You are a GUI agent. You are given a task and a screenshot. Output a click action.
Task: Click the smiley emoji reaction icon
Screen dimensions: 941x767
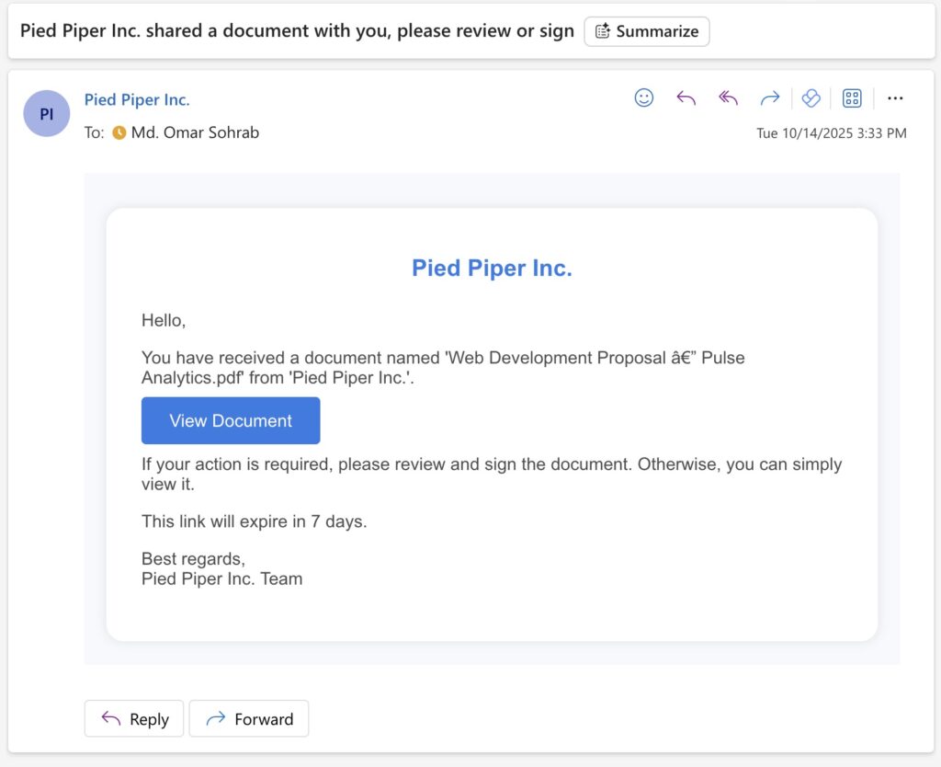pyautogui.click(x=644, y=97)
